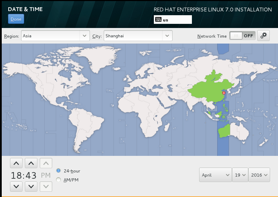Decrease minutes with the down arrow
Image resolution: width=278 pixels, height=197 pixels.
[x=31, y=187]
